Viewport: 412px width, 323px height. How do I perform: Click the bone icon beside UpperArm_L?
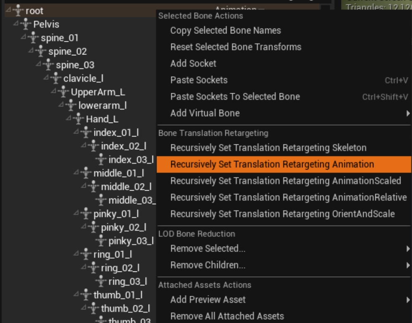[64, 92]
